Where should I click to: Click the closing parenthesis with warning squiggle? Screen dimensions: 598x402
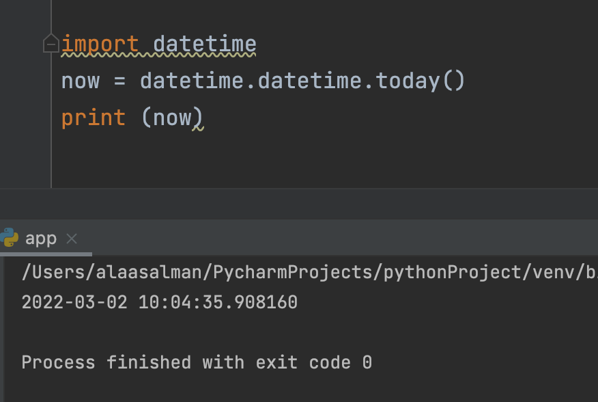198,118
